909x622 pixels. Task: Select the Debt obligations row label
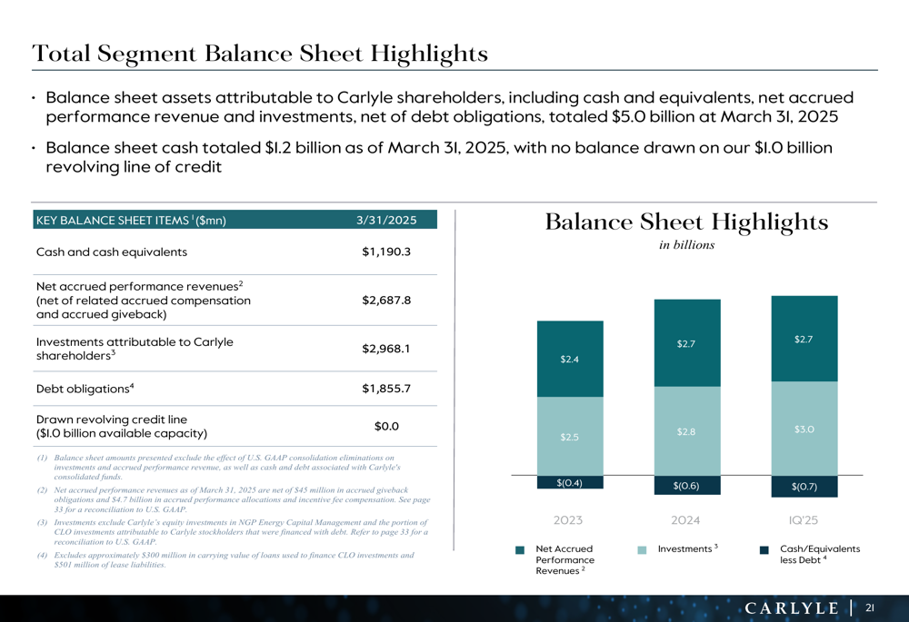[x=85, y=389]
